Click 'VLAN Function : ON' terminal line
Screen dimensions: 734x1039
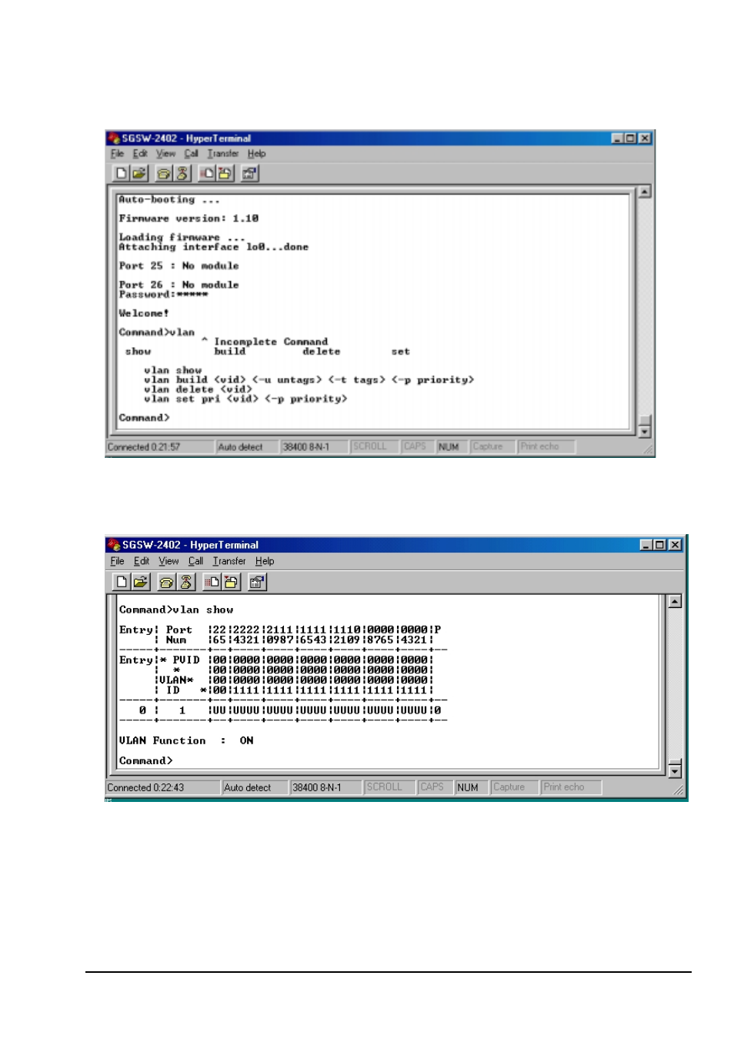(x=186, y=740)
